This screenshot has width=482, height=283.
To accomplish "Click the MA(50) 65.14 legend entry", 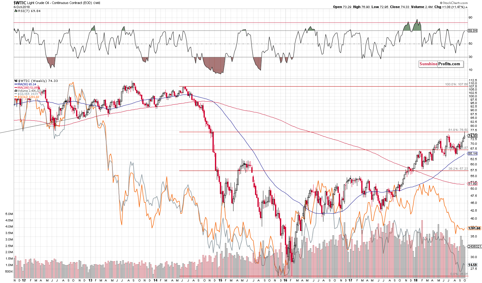I will [x=27, y=84].
